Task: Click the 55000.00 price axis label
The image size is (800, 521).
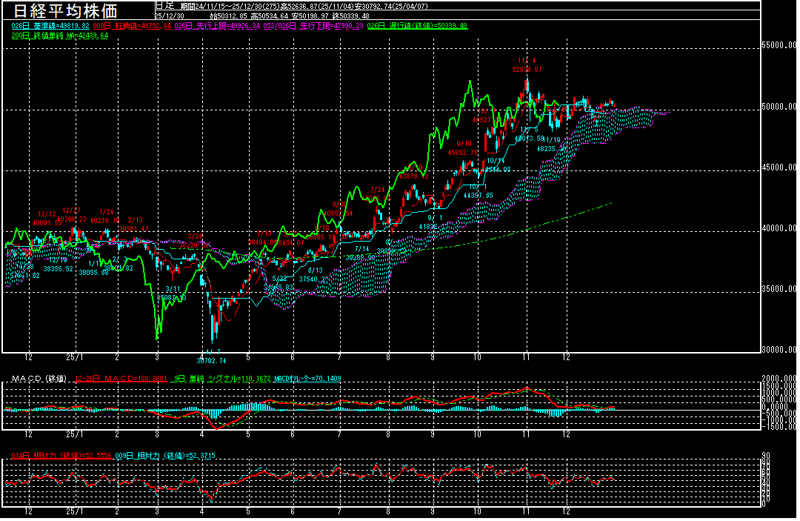Action: click(x=780, y=45)
